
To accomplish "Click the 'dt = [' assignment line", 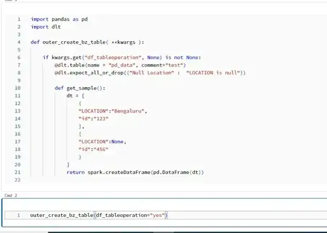I will click(76, 96).
